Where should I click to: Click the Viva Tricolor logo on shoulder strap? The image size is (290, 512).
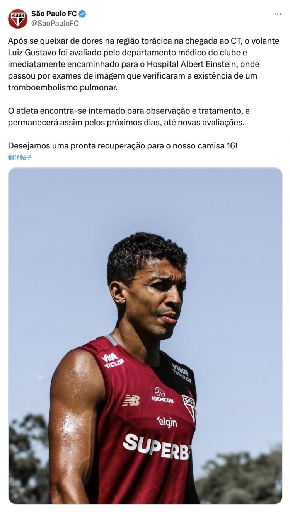[x=113, y=360]
